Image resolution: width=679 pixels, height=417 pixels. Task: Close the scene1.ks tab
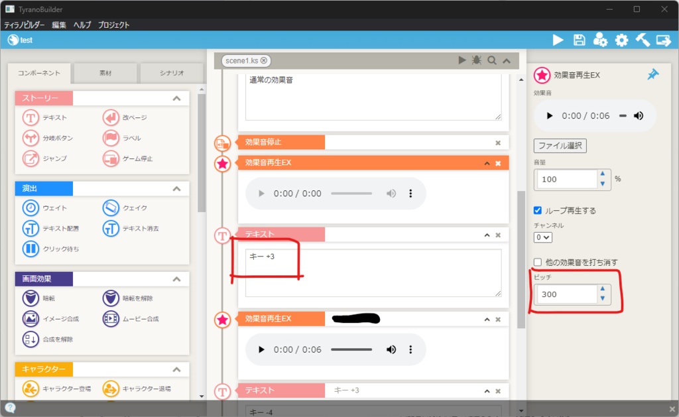(264, 60)
